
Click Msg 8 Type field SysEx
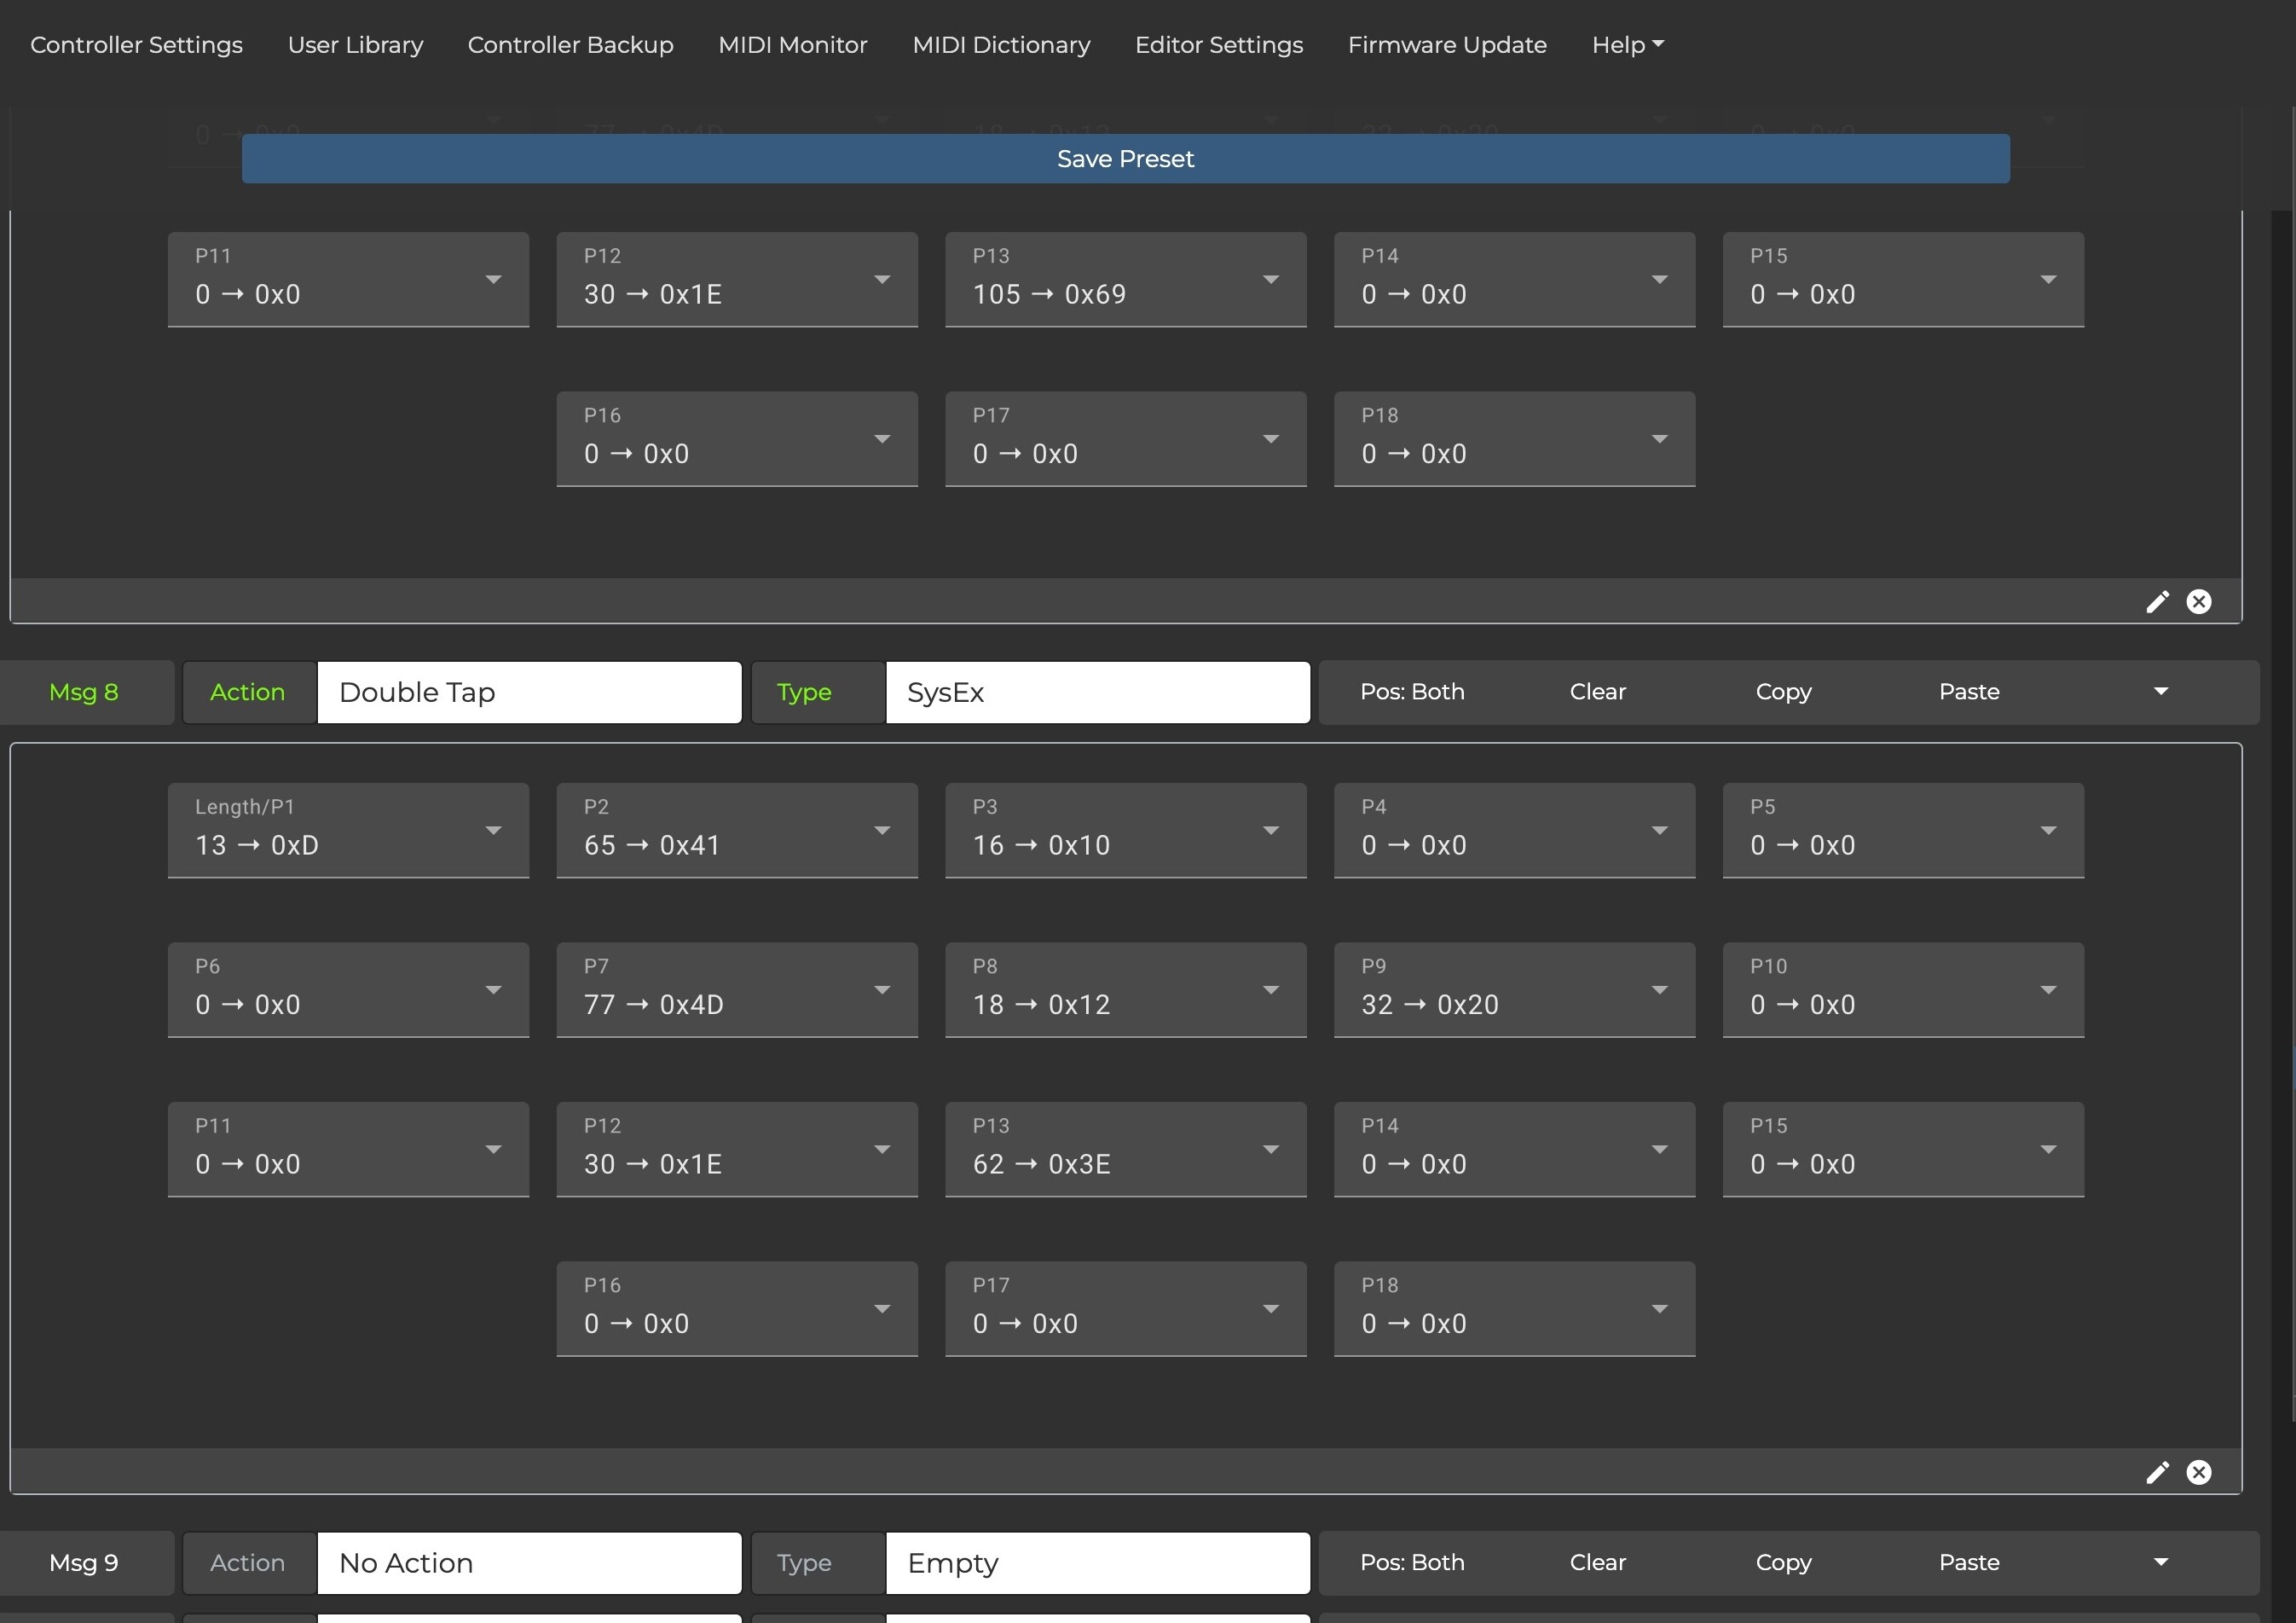click(x=1097, y=693)
